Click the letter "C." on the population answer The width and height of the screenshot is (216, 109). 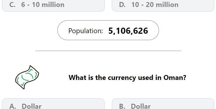click(x=13, y=5)
